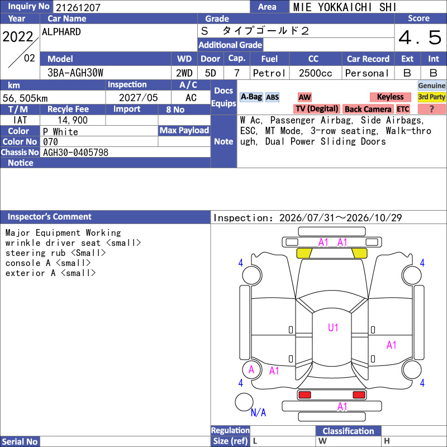Click the area value MIE YOKKAICHI SHI
This screenshot has height=447, width=447.
click(345, 7)
